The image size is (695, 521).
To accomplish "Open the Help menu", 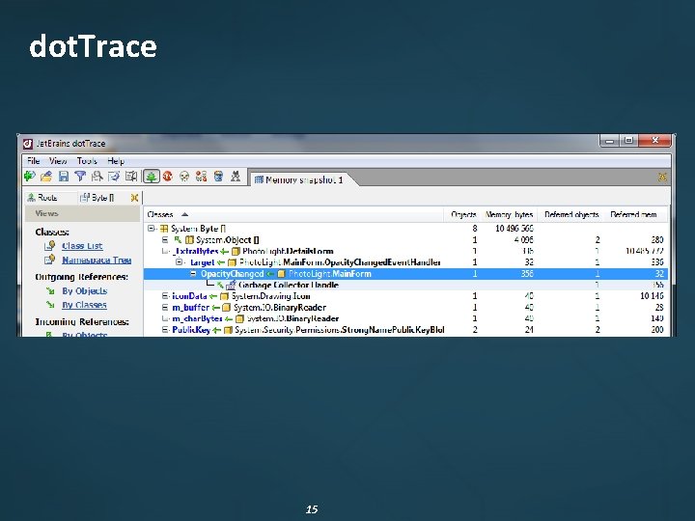I will coord(116,161).
